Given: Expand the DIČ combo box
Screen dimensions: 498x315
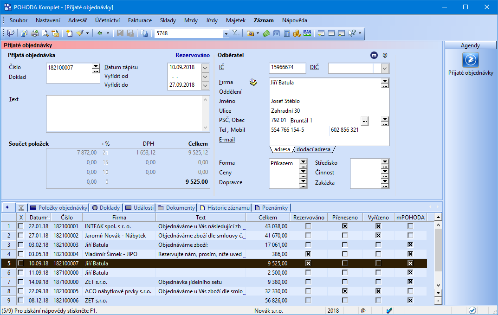Looking at the screenshot, I should point(385,68).
